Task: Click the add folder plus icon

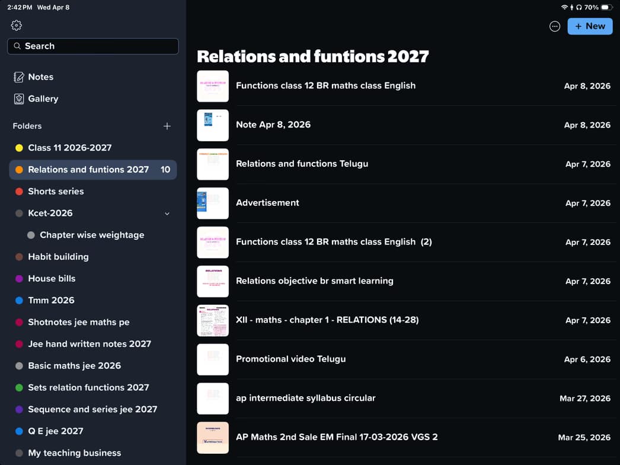Action: coord(167,126)
